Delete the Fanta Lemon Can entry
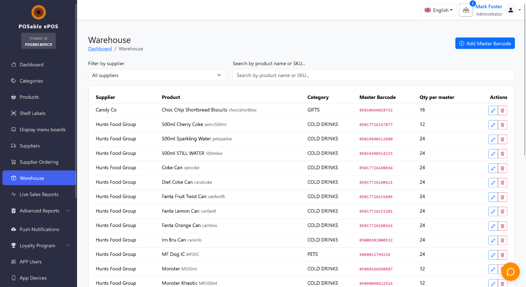Viewport: 526px width, 287px height. point(502,212)
